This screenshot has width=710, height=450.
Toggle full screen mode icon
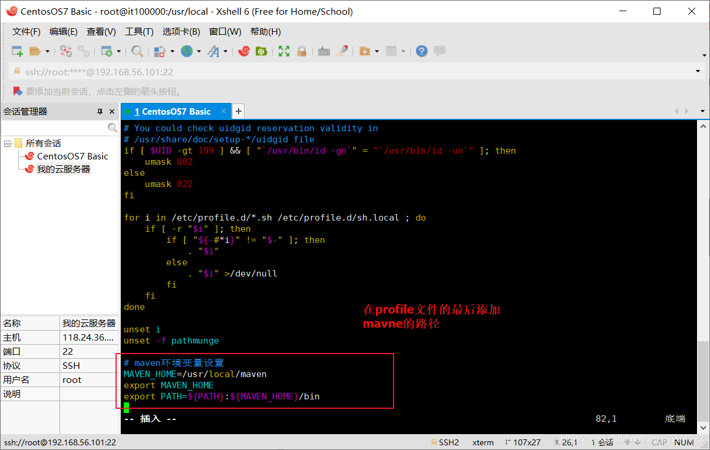point(284,51)
